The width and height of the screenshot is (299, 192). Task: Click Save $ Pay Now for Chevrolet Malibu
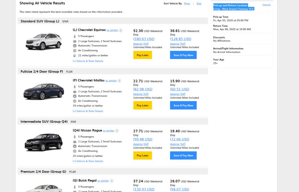click(x=183, y=105)
